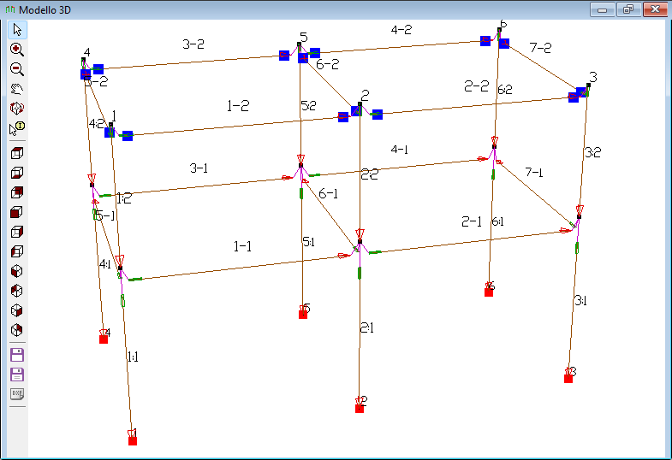Activate the 3D rotate view tool
The height and width of the screenshot is (460, 672).
[x=17, y=109]
